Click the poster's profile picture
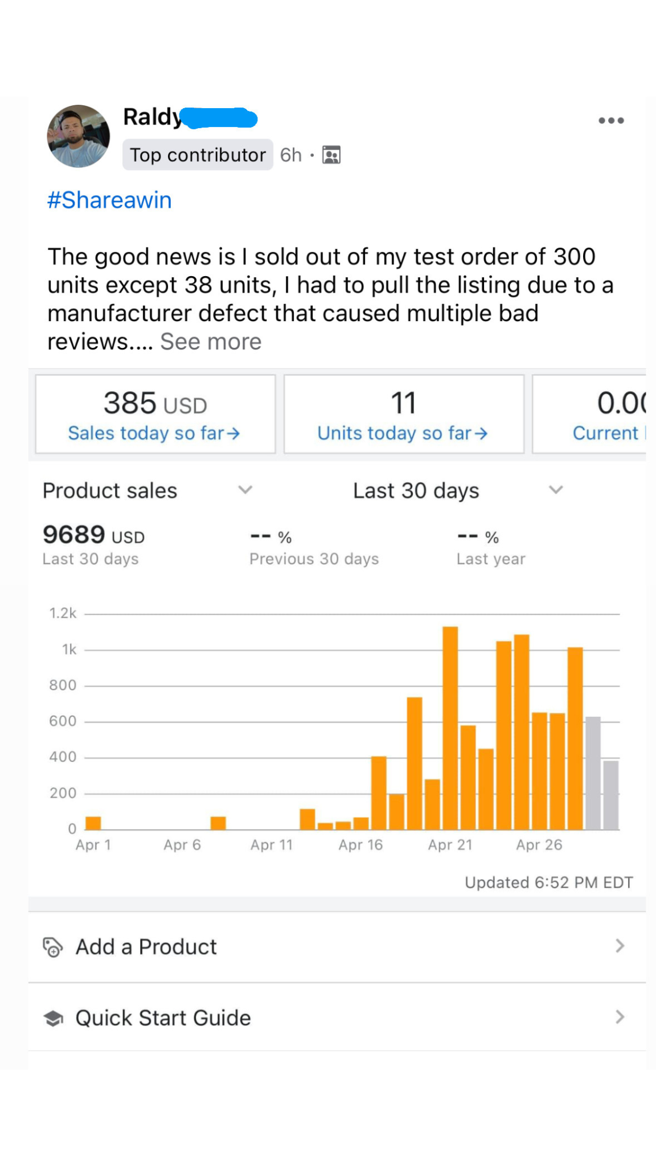This screenshot has width=656, height=1166. pyautogui.click(x=79, y=137)
